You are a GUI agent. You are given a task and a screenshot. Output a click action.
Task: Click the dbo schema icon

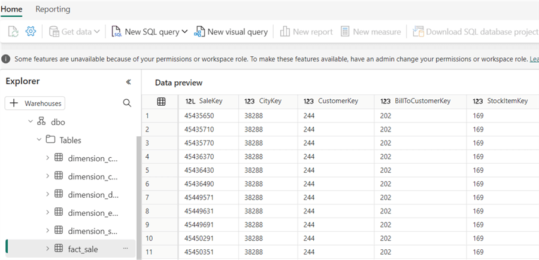coord(41,121)
